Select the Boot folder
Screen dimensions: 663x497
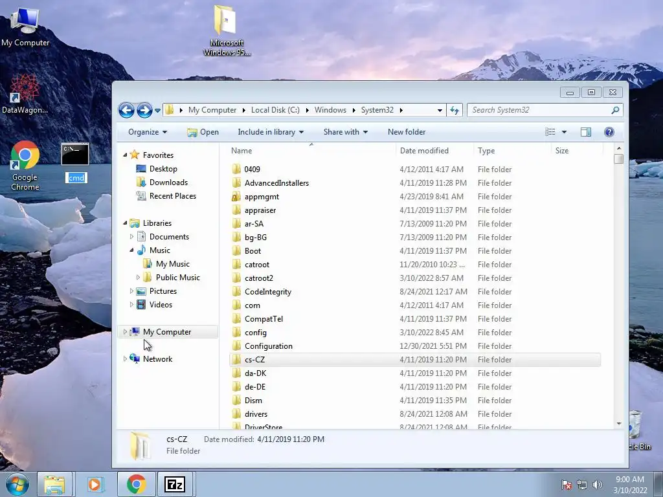click(253, 250)
